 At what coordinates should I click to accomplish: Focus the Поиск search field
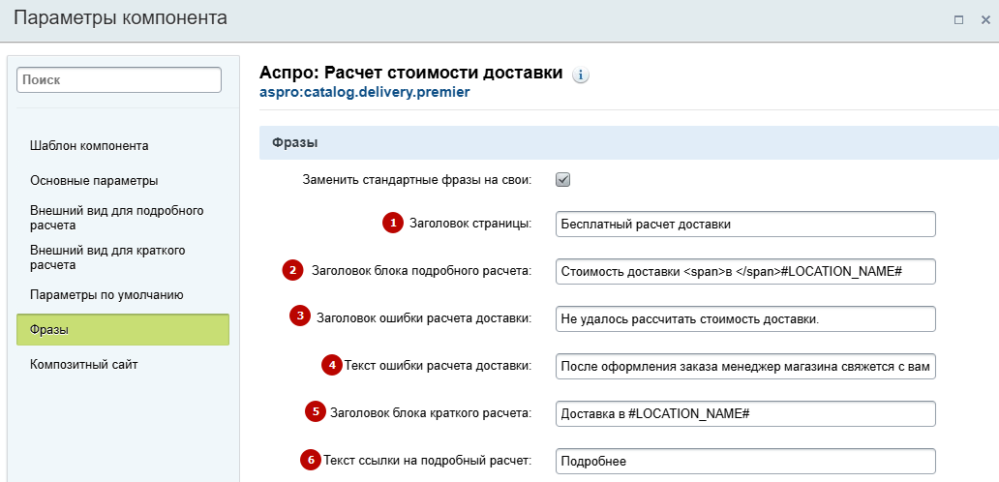(118, 80)
